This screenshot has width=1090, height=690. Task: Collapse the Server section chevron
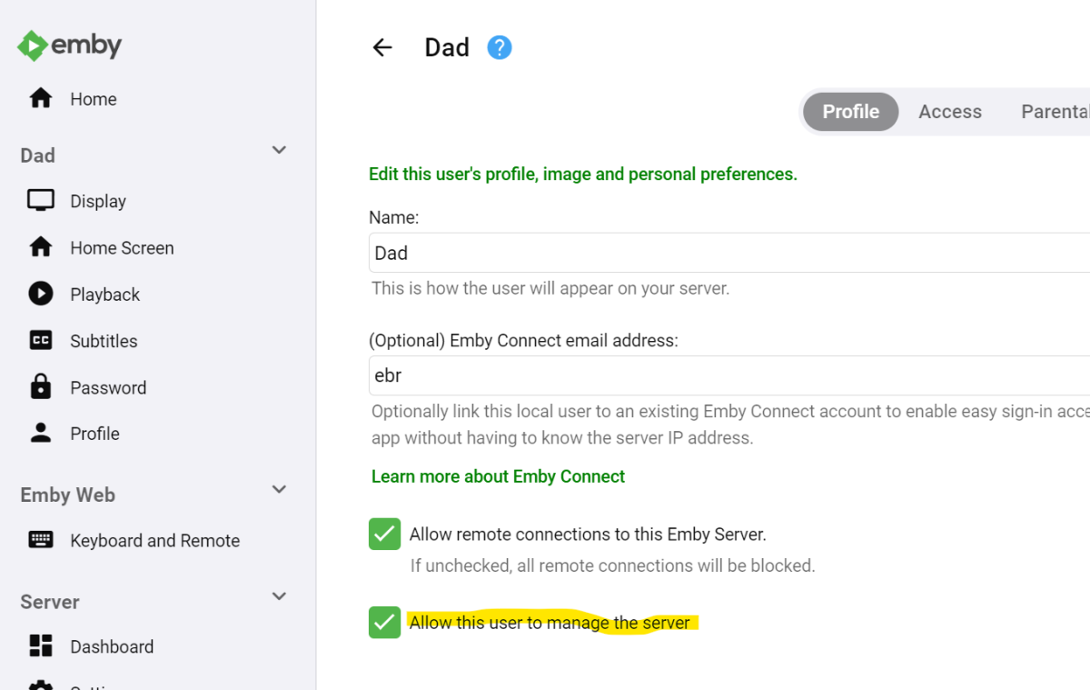[280, 597]
